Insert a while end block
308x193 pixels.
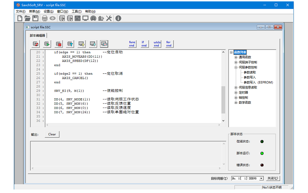point(157,44)
